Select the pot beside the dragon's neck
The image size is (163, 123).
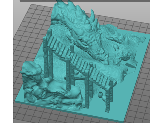tap(116, 47)
